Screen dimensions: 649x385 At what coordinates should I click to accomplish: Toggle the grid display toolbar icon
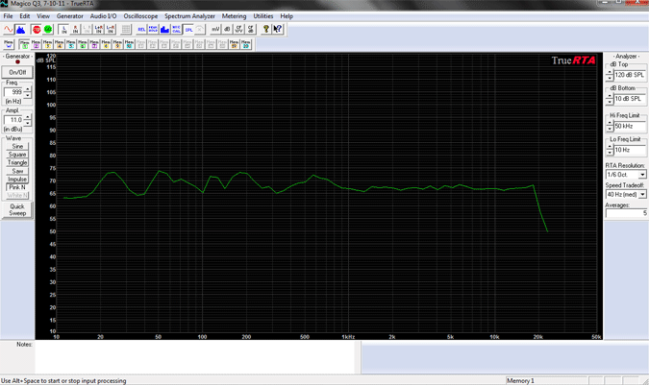(126, 30)
